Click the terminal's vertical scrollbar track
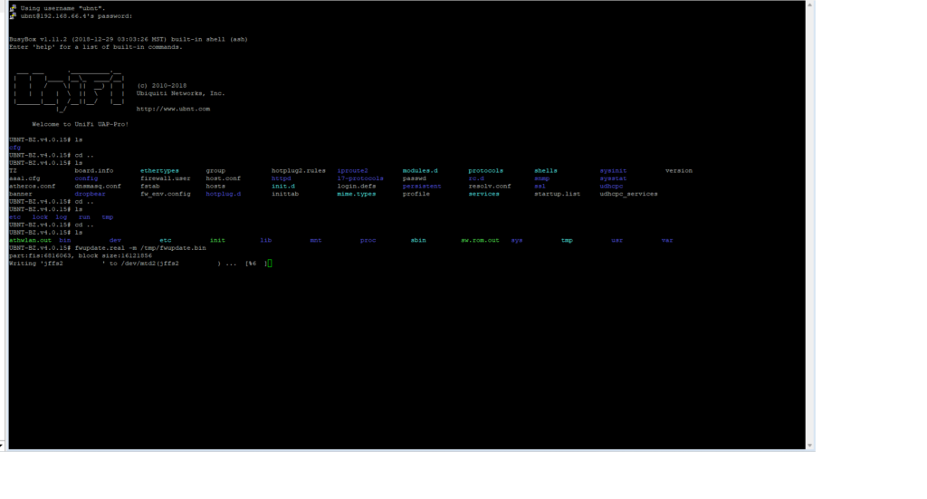The height and width of the screenshot is (499, 927). 811,226
